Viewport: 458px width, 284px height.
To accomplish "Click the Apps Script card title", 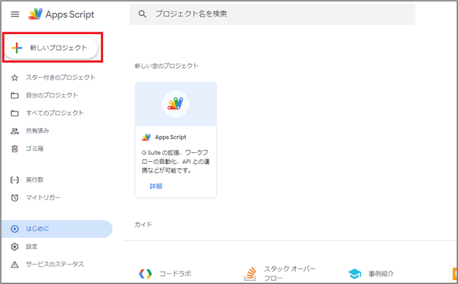I will (171, 137).
